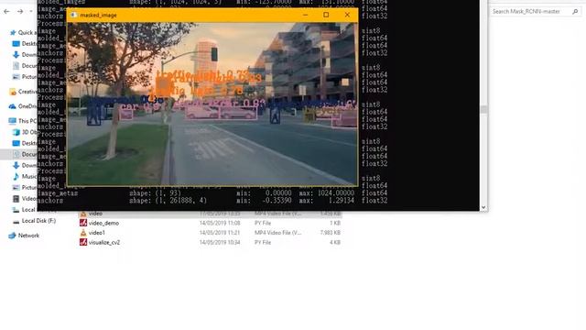Open Network in the sidebar
The image size is (586, 330).
coord(24,236)
